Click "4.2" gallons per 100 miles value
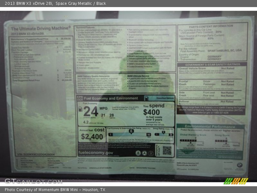257x193 pixels. tap(86, 122)
